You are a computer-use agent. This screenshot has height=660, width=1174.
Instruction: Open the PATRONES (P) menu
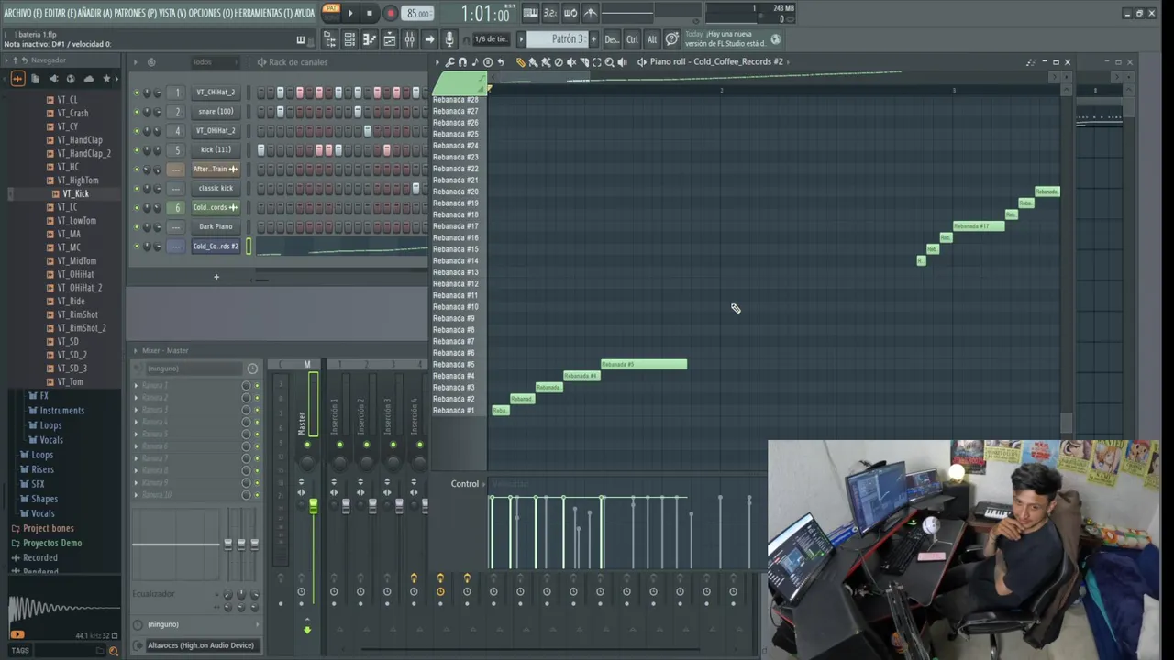tap(136, 13)
